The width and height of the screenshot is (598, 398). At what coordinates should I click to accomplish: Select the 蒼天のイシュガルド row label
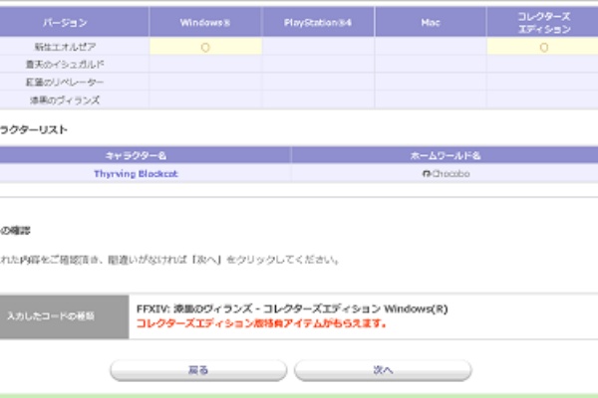click(65, 65)
